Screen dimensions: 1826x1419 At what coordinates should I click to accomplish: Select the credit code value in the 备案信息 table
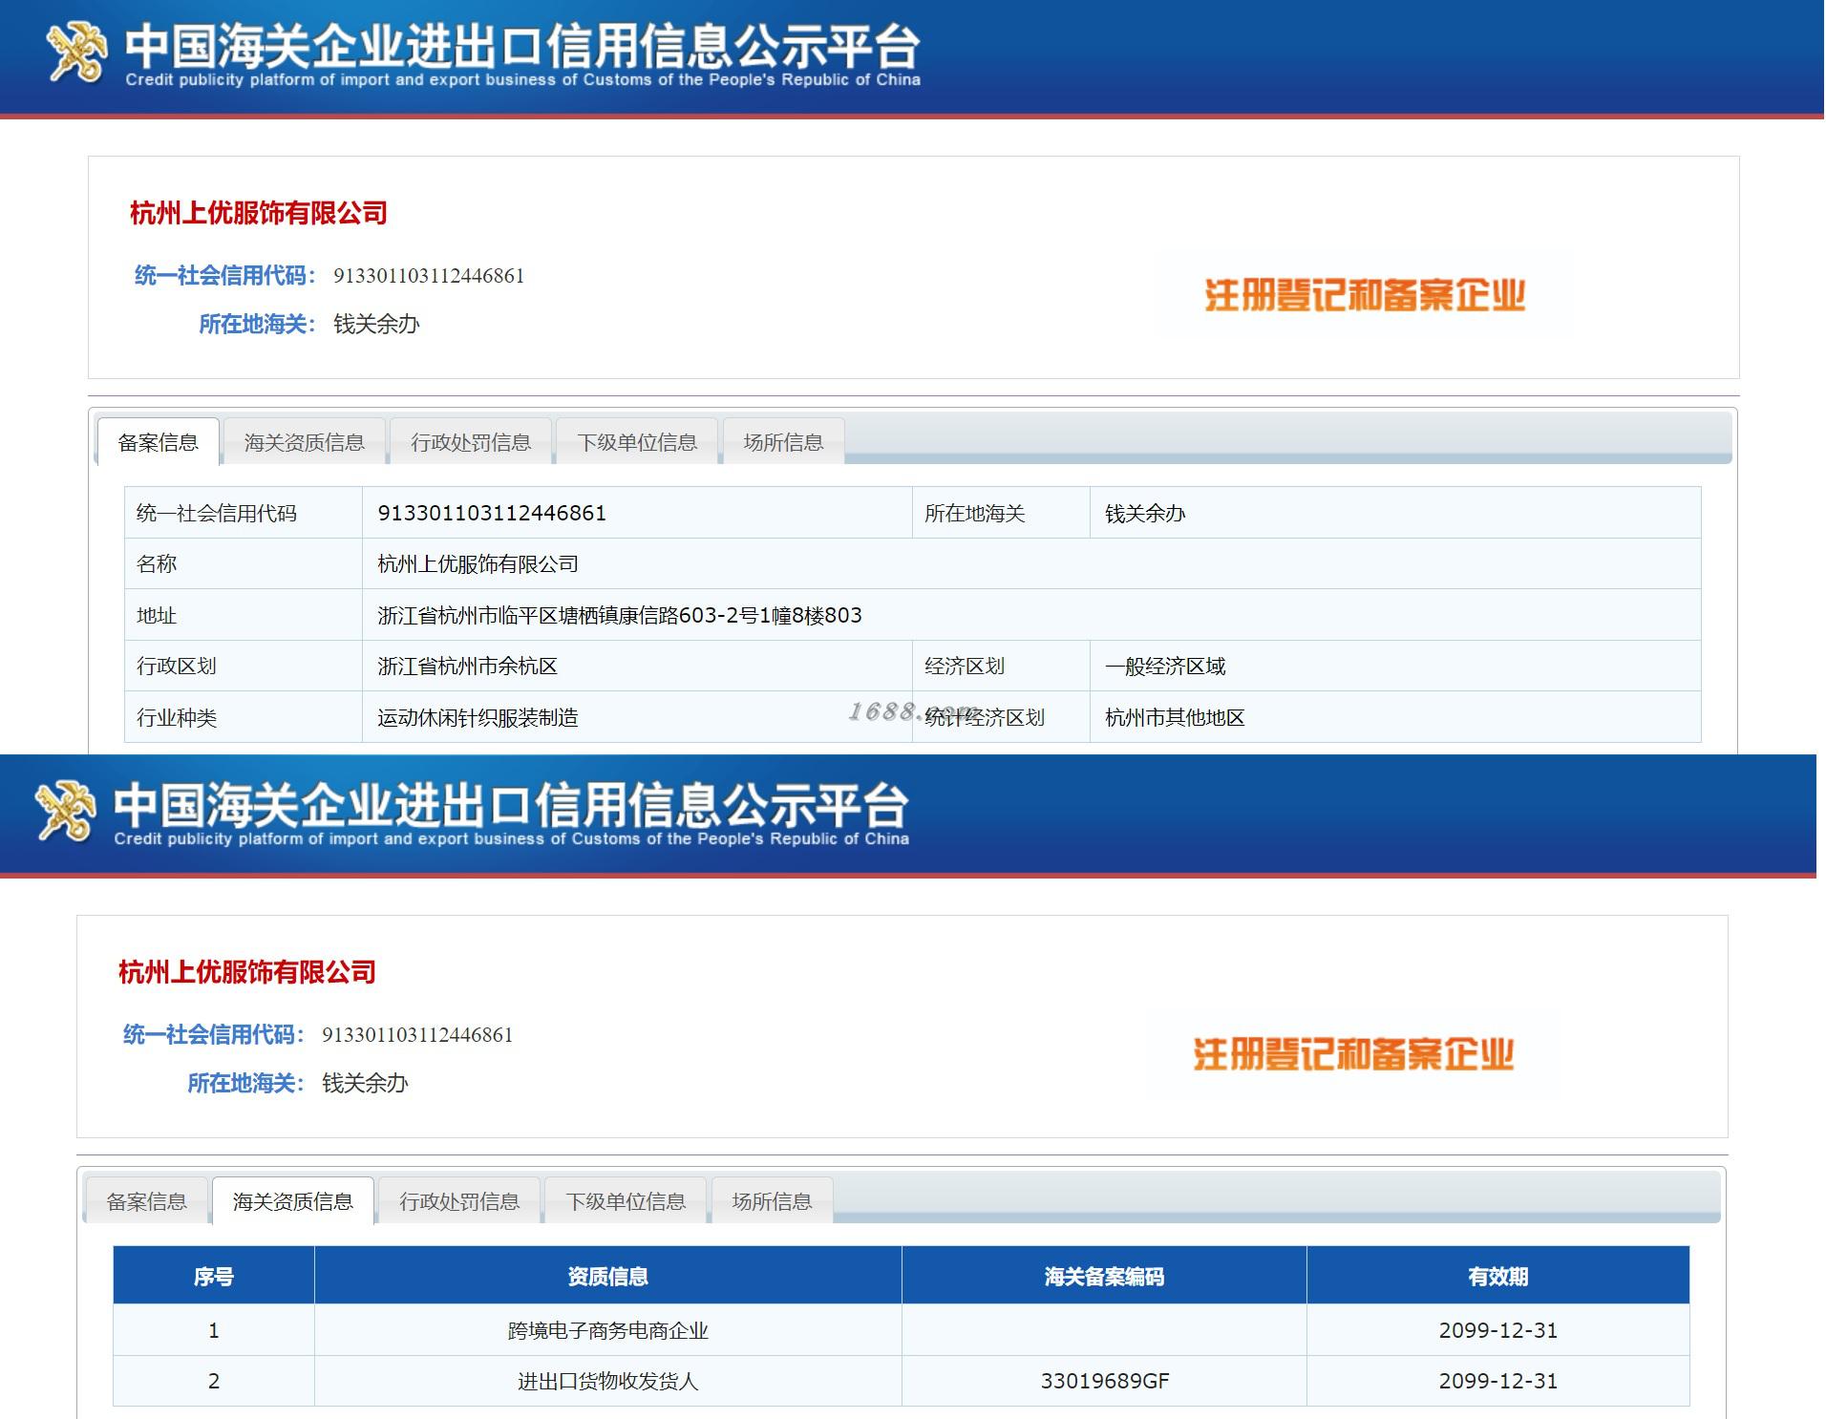tap(492, 513)
